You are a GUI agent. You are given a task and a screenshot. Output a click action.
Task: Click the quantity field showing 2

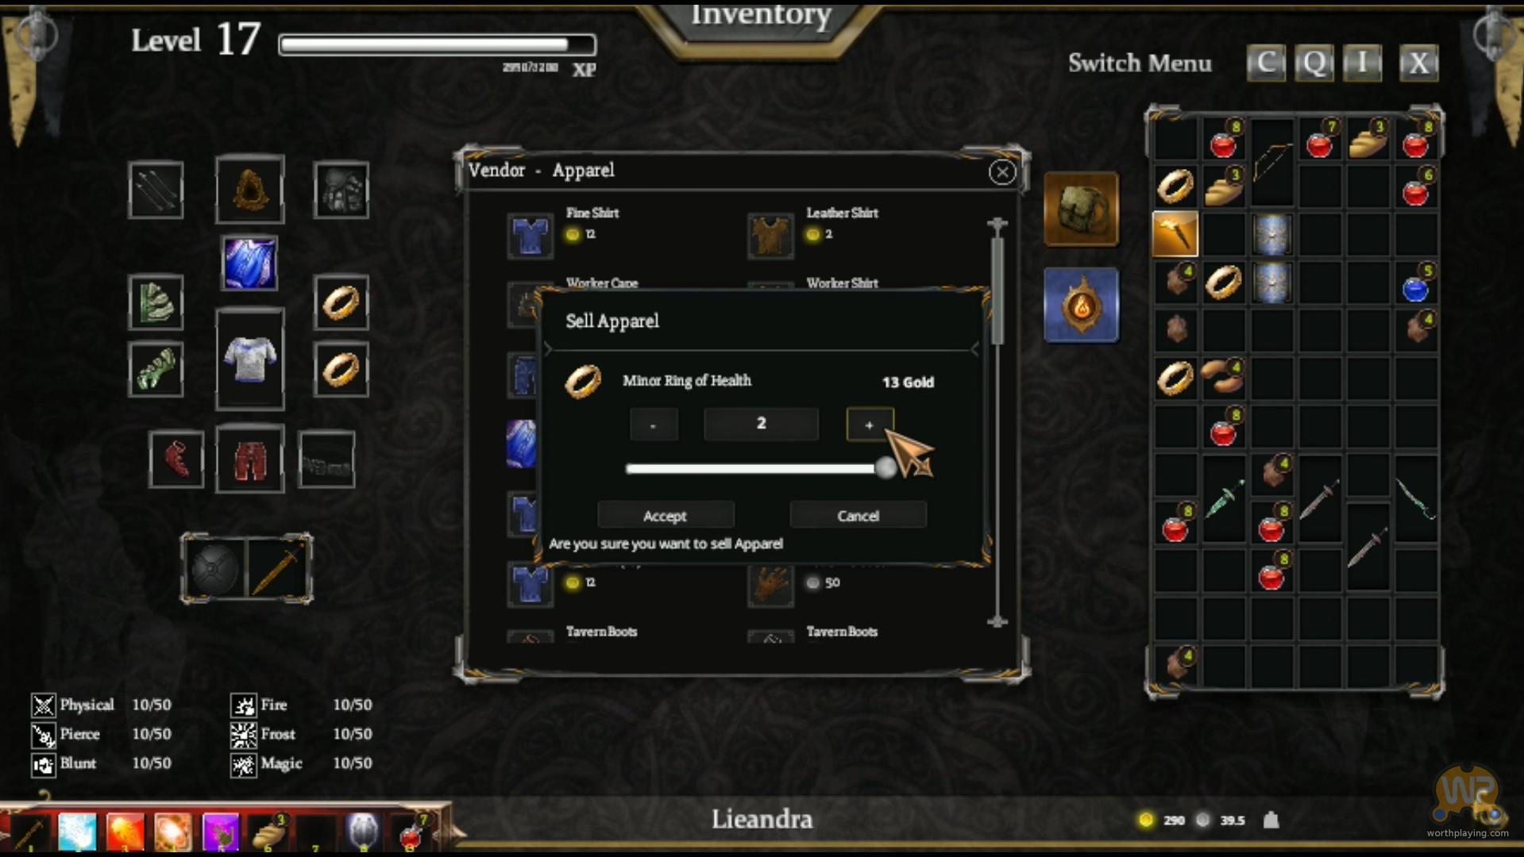tap(761, 424)
